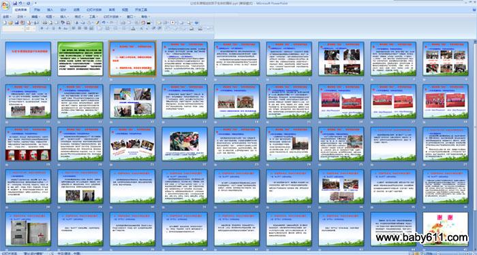Click the blue Help icon in toolbar
Viewport: 477px width, 255px height.
(196, 22)
